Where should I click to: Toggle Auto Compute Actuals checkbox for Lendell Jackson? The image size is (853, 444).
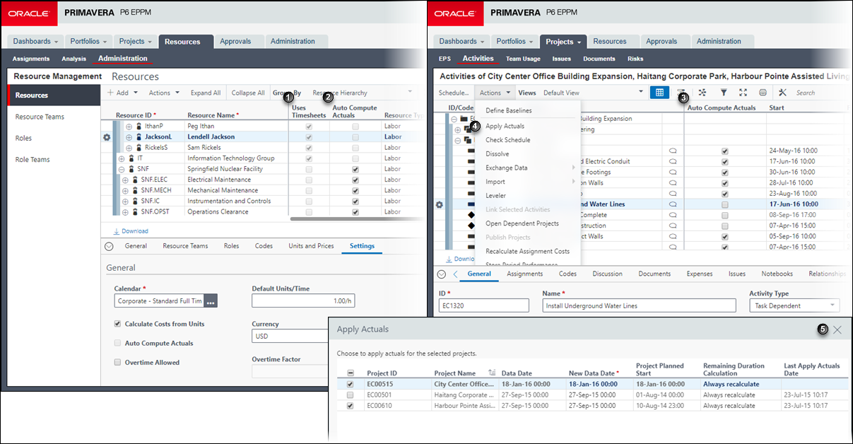355,137
